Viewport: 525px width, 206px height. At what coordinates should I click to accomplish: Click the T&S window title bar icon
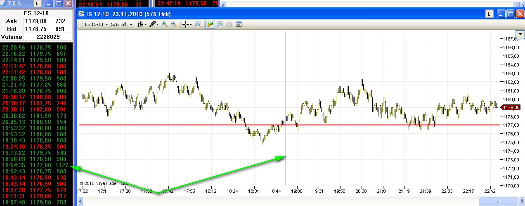pos(4,3)
